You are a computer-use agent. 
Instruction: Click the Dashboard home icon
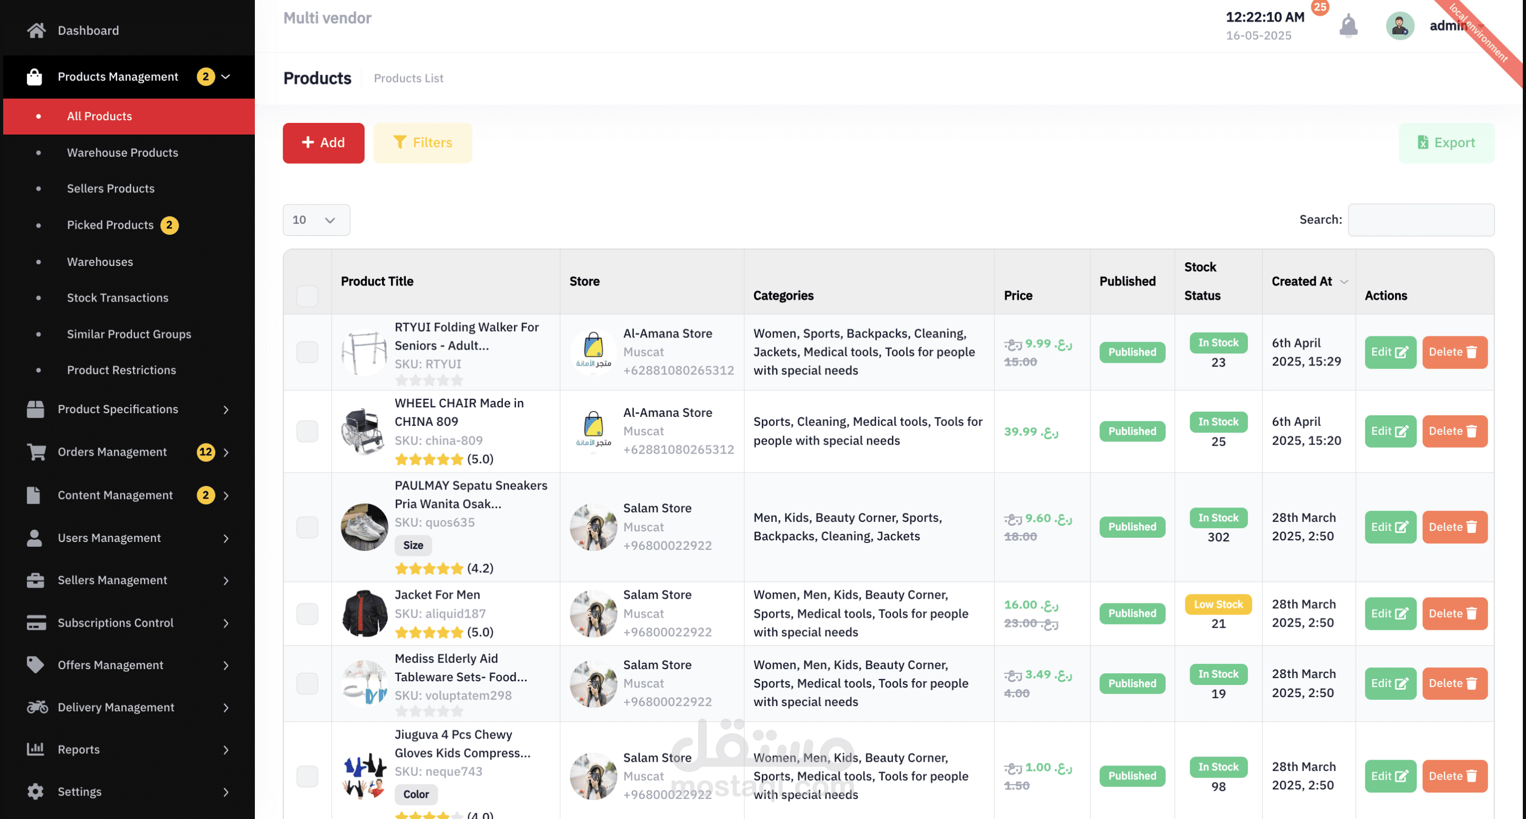click(x=36, y=30)
